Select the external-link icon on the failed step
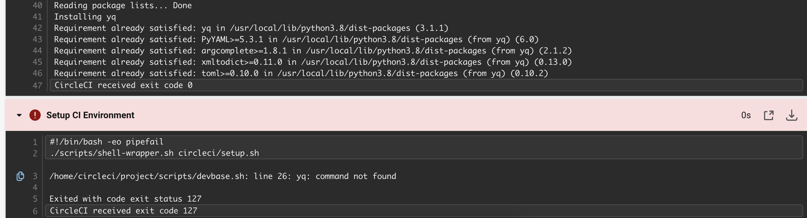 coord(769,115)
